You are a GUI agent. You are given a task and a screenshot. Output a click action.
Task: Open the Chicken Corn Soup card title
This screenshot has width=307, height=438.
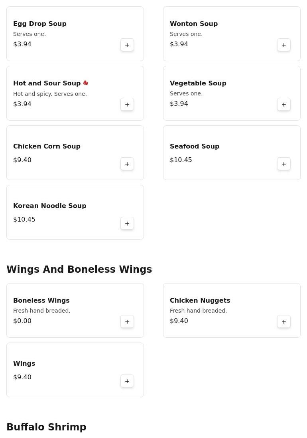47,146
